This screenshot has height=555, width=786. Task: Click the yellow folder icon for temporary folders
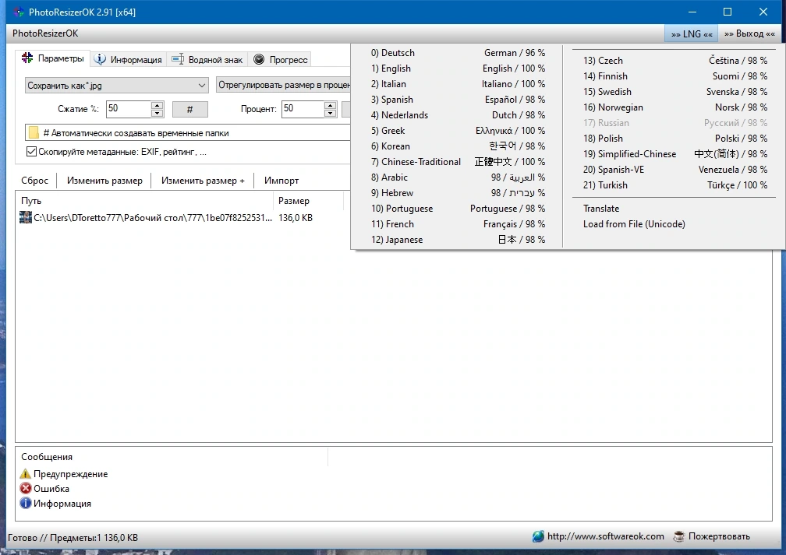pos(34,132)
